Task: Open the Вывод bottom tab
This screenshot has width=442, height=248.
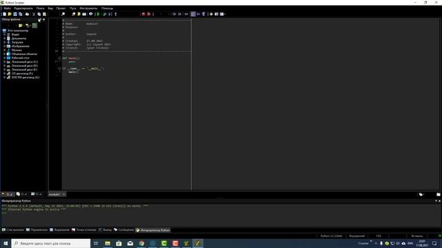Action: tap(105, 230)
